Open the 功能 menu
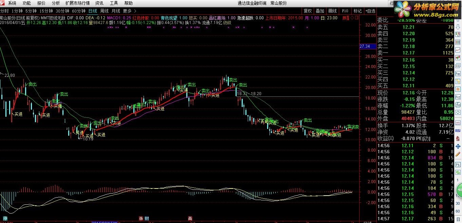Viewport: 462px width, 223px height. point(26,3)
